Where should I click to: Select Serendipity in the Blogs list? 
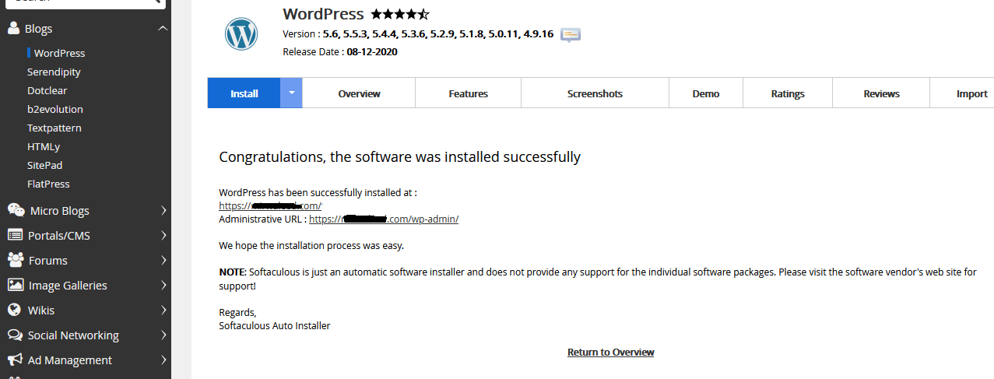point(54,72)
